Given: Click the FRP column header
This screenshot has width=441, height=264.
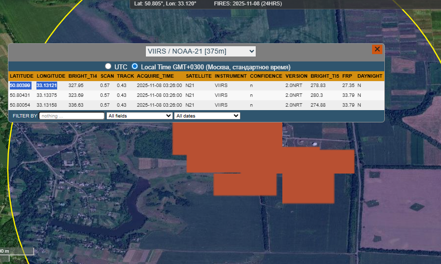Looking at the screenshot, I should pos(347,76).
